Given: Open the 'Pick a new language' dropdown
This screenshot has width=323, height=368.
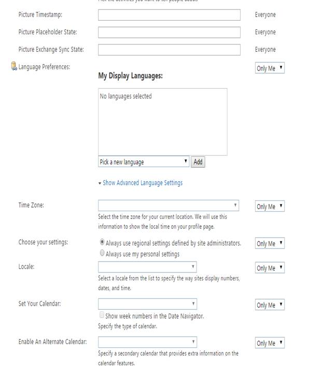Looking at the screenshot, I should 144,162.
